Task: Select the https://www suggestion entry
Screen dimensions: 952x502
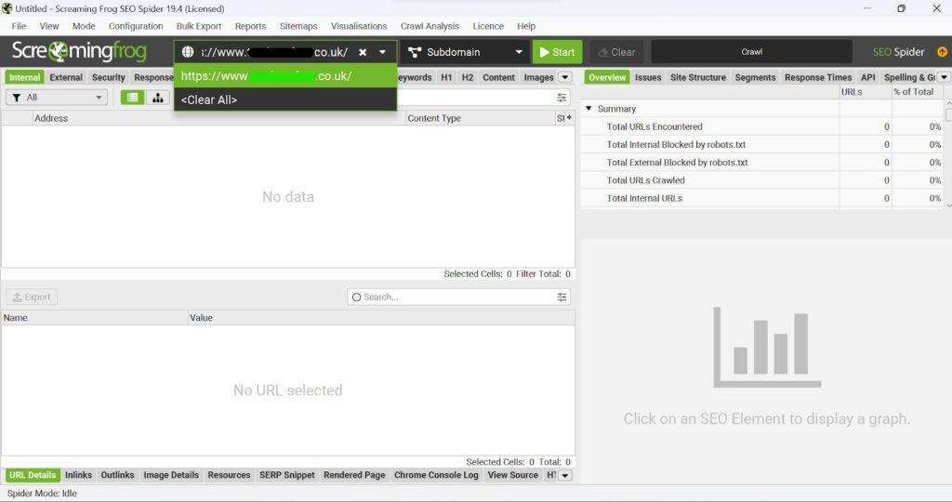Action: (x=285, y=76)
